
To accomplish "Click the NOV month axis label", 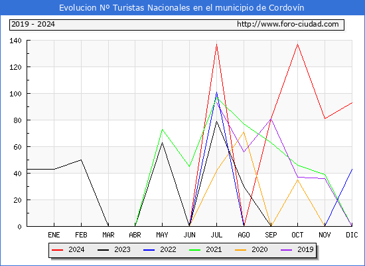I will point(325,235).
